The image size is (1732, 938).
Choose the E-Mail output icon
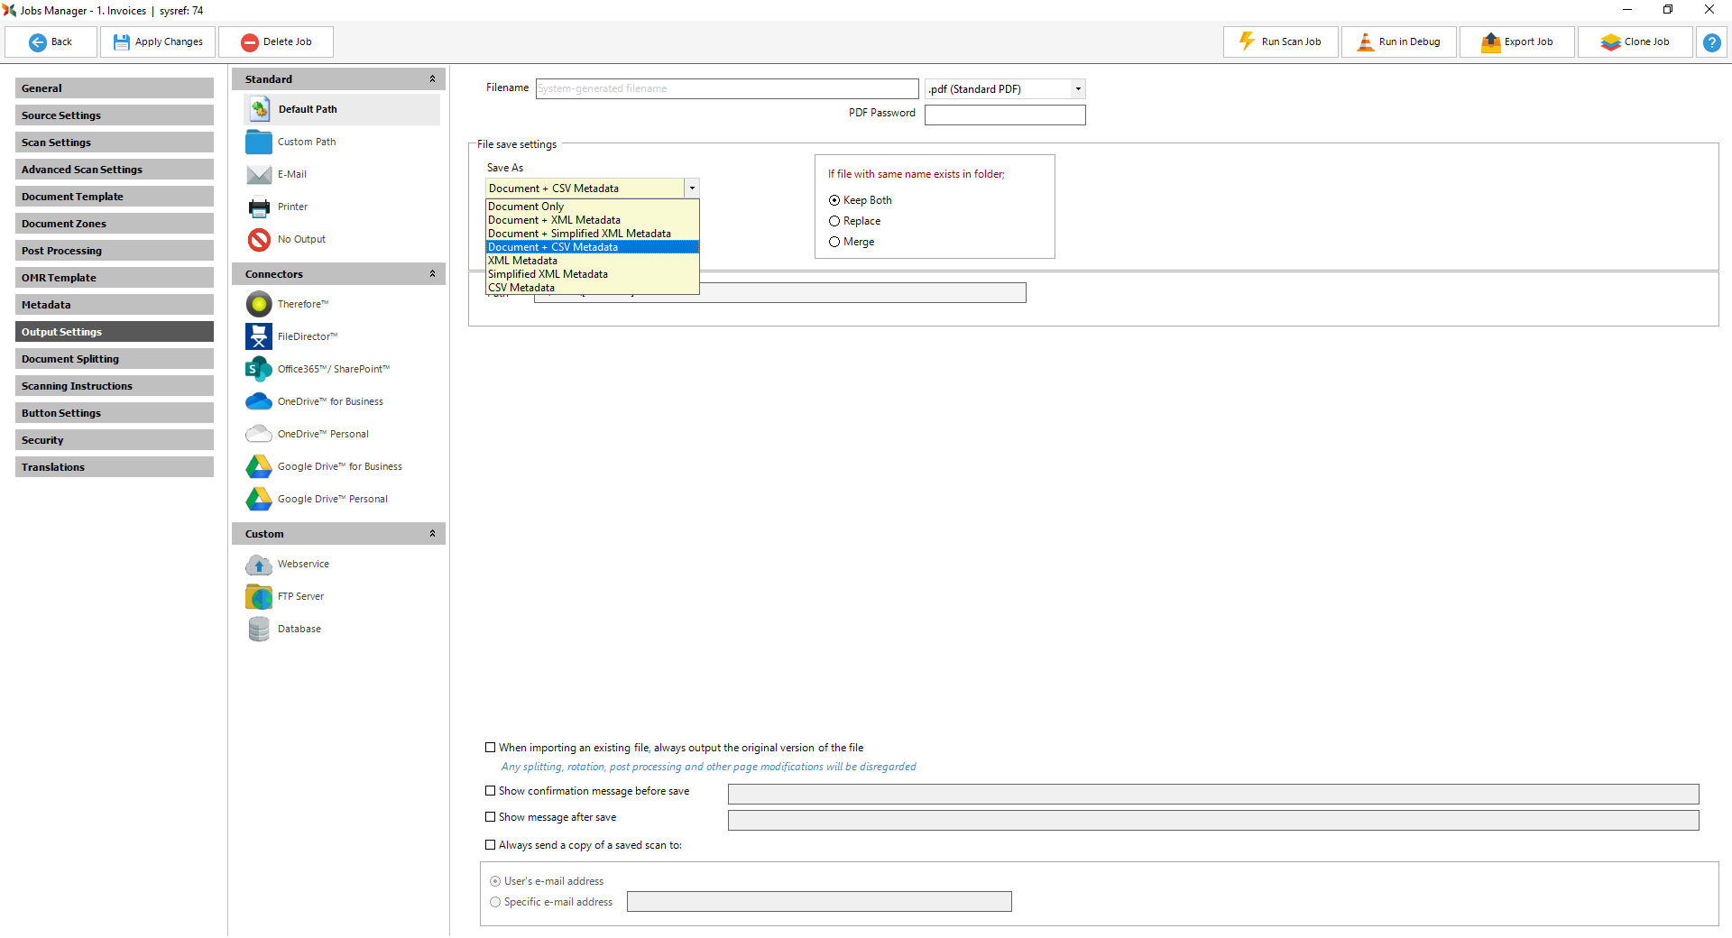tap(259, 174)
